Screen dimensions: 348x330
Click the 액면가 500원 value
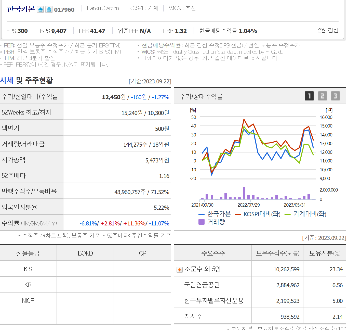[x=162, y=129]
